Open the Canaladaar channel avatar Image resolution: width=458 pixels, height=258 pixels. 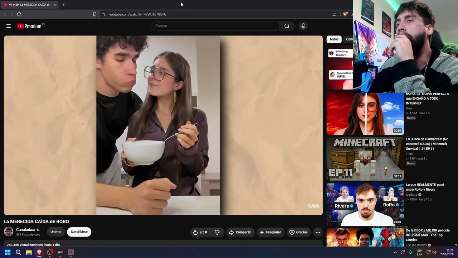(x=9, y=231)
